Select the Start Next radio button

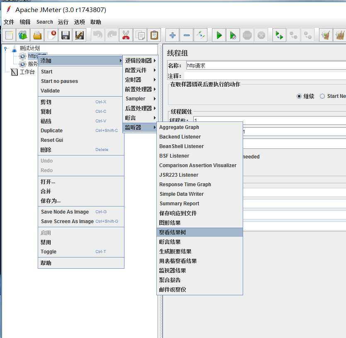322,96
